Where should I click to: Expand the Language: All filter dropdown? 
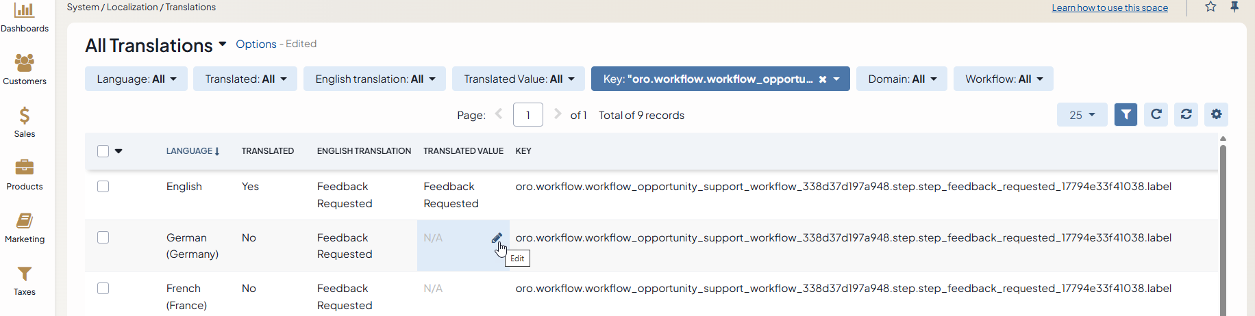pos(136,79)
